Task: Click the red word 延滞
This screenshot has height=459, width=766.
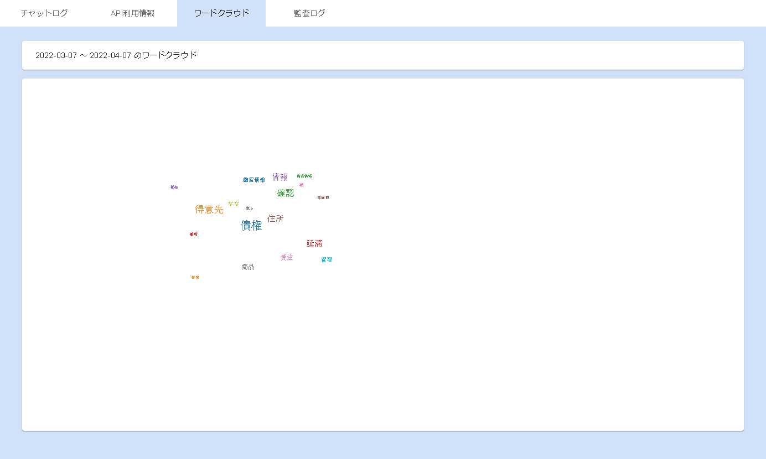Action: pos(314,243)
